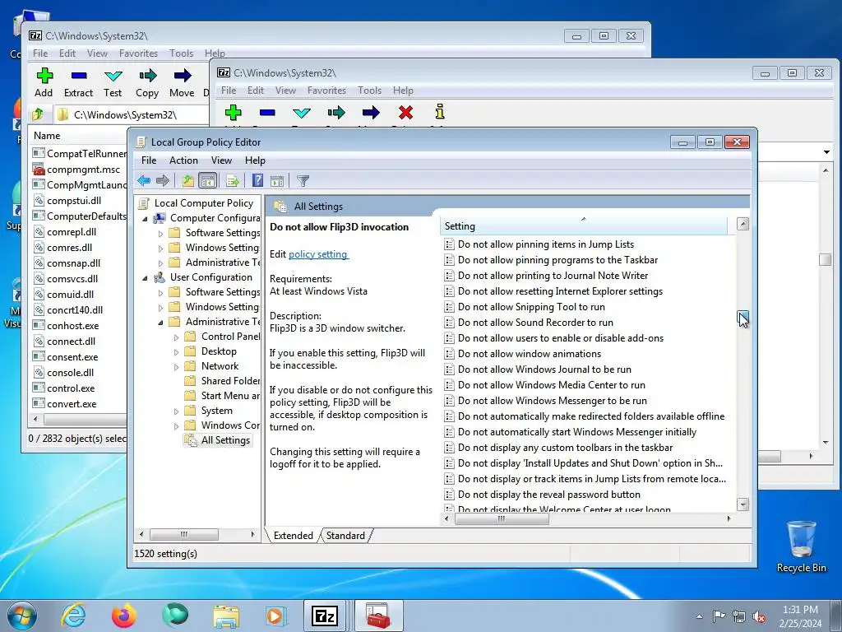Image resolution: width=842 pixels, height=632 pixels.
Task: Click the settings list scroll-down arrow
Action: pyautogui.click(x=743, y=504)
